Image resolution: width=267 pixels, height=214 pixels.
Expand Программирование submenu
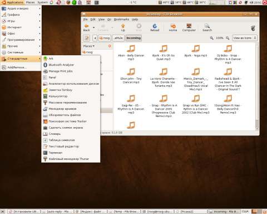tap(21, 40)
